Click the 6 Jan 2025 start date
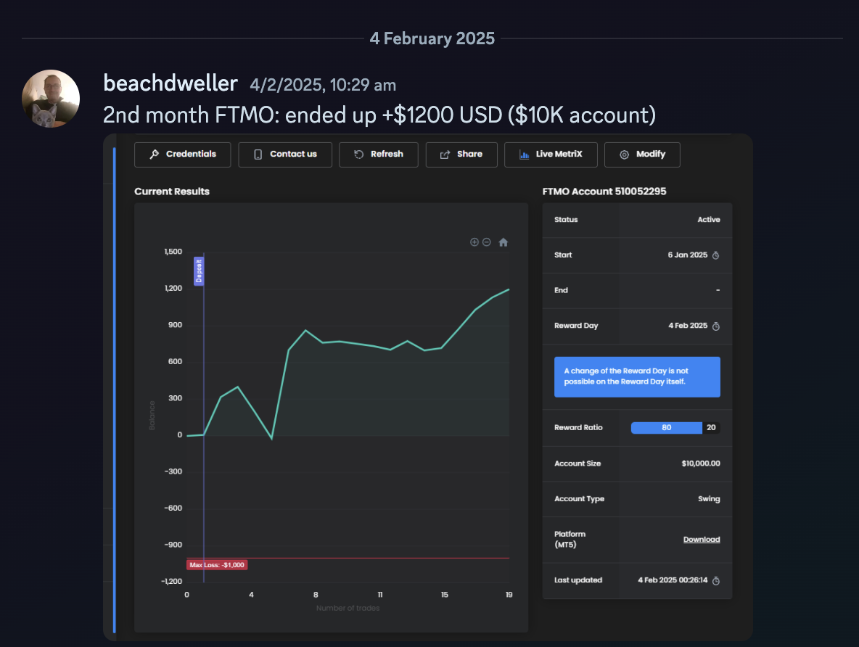The width and height of the screenshot is (859, 647). pyautogui.click(x=688, y=255)
